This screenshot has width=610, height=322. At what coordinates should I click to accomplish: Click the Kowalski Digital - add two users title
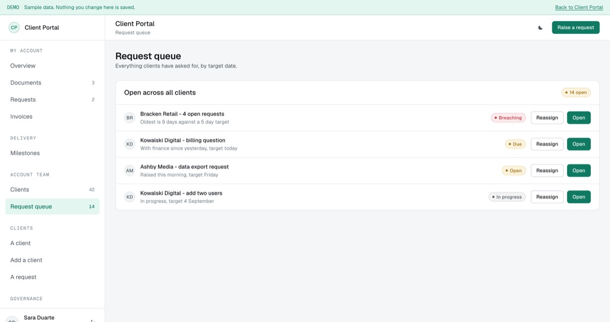(181, 193)
